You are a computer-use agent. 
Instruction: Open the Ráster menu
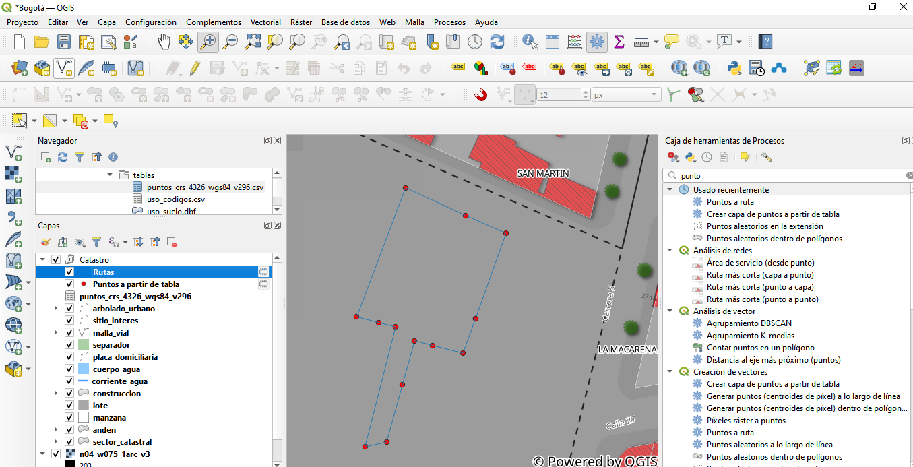pyautogui.click(x=301, y=22)
